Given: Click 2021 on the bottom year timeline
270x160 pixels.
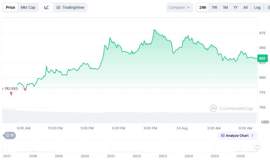Looking at the screenshot, I should tap(111, 156).
